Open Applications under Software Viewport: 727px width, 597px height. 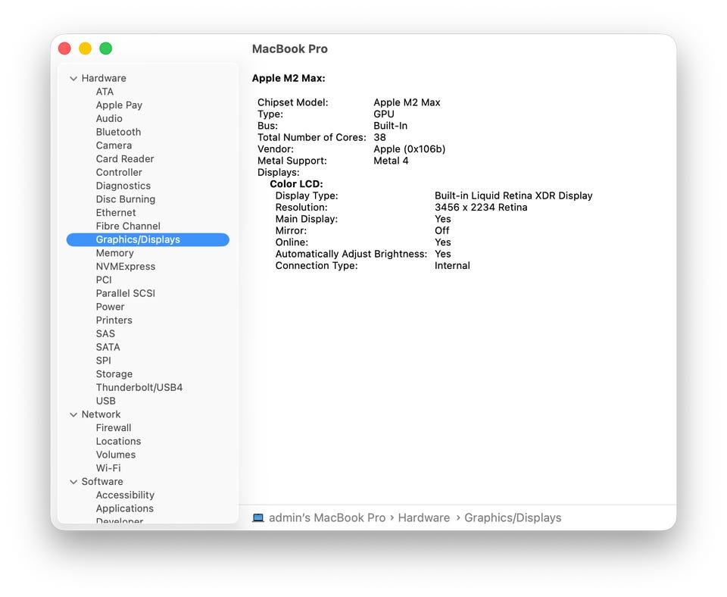[125, 509]
